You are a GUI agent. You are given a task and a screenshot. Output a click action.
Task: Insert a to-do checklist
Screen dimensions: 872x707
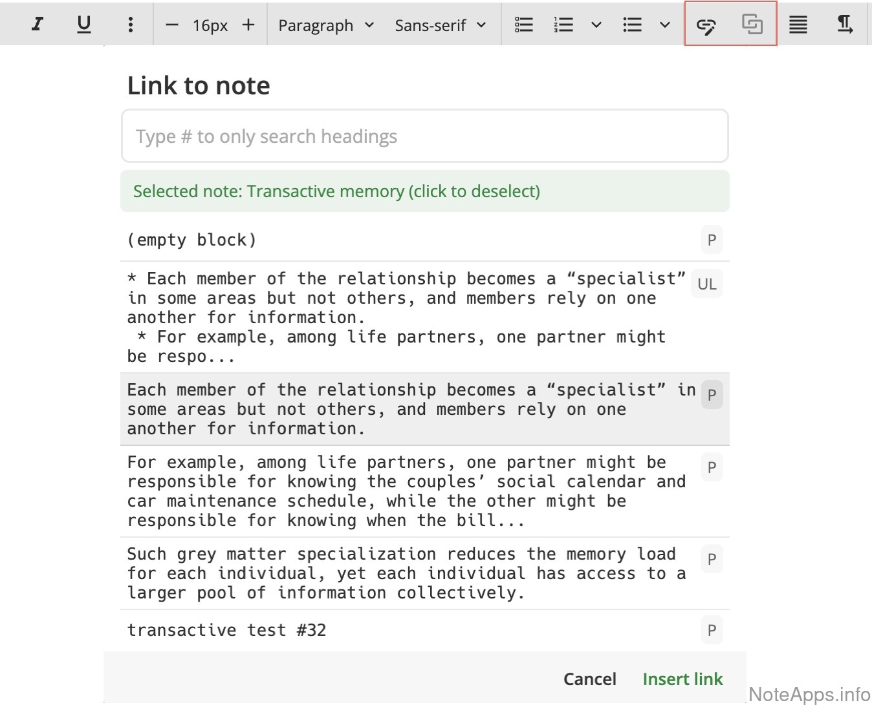point(523,25)
